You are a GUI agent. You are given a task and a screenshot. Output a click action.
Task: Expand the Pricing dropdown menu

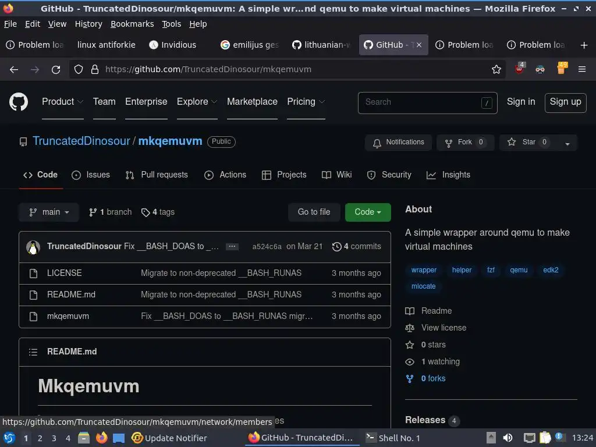(306, 102)
